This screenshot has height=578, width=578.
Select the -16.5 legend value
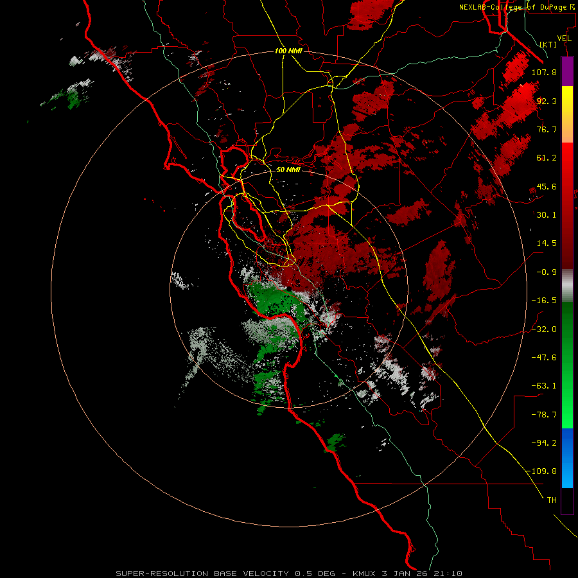pyautogui.click(x=544, y=301)
